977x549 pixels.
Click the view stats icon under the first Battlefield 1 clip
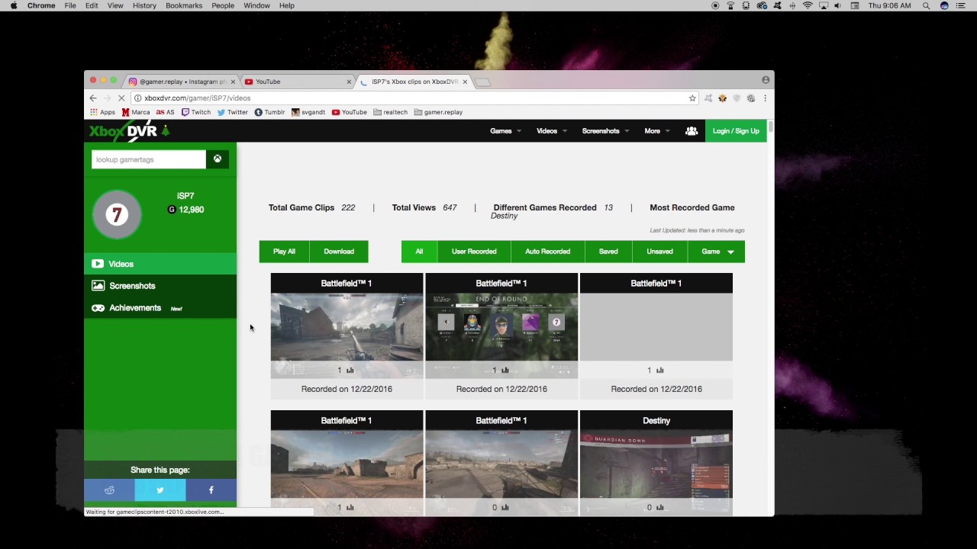pyautogui.click(x=350, y=371)
